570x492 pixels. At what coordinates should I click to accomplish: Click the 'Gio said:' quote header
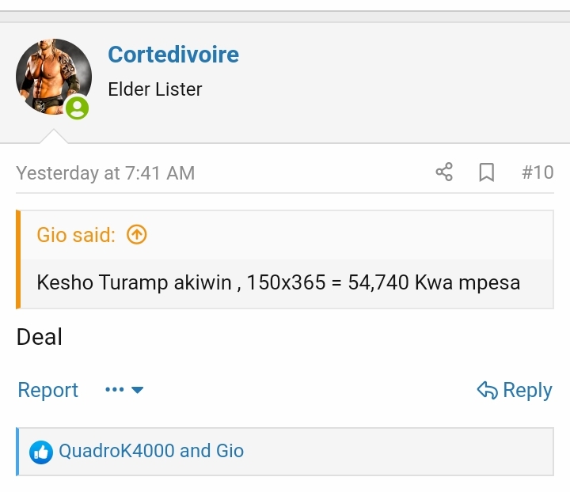pyautogui.click(x=76, y=235)
